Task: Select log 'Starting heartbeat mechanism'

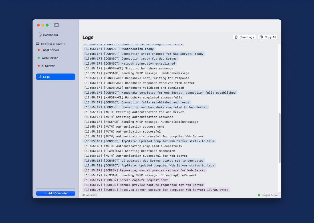Action: coord(130,151)
